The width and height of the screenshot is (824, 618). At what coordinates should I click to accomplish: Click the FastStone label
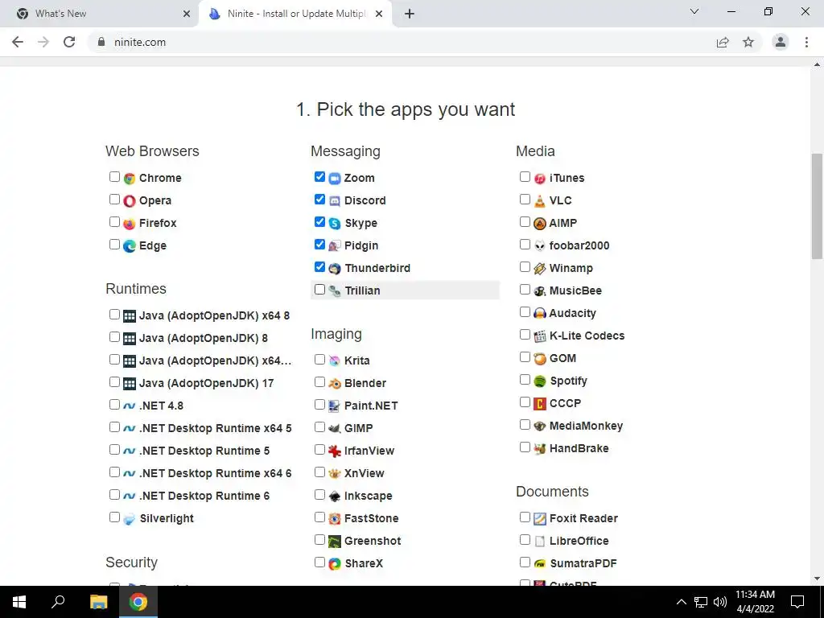(x=371, y=519)
